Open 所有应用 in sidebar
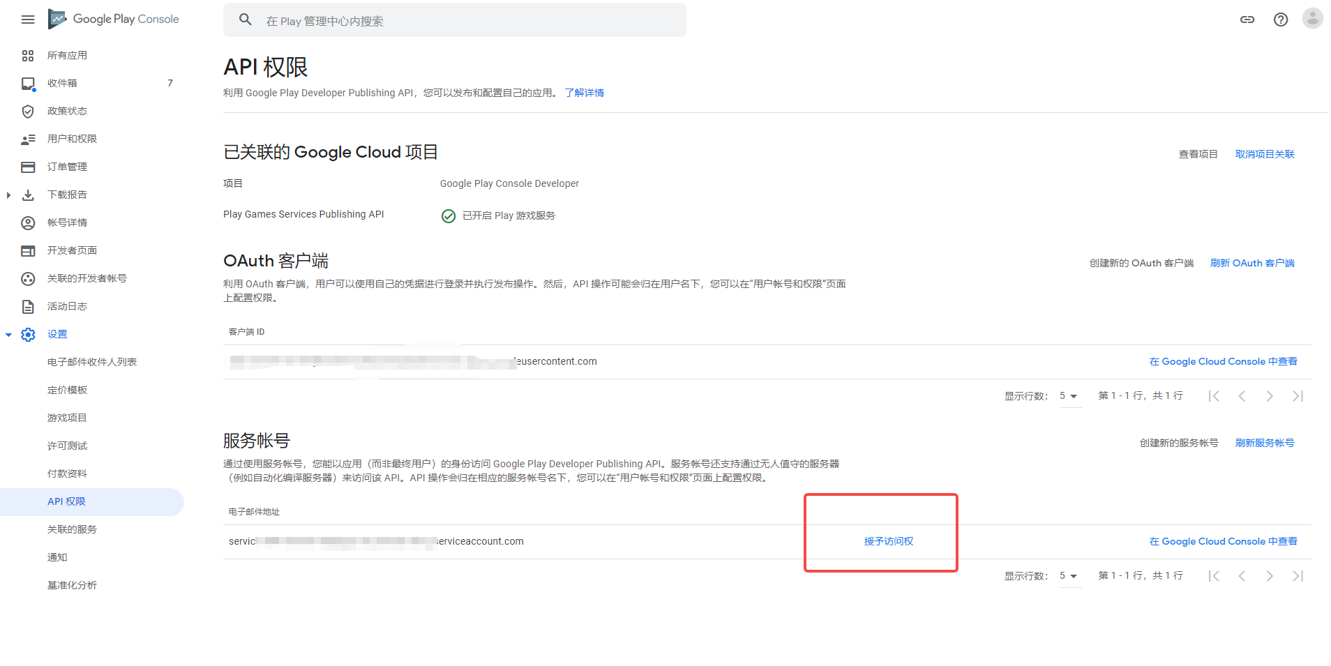Screen dimensions: 1331x666 [x=67, y=56]
